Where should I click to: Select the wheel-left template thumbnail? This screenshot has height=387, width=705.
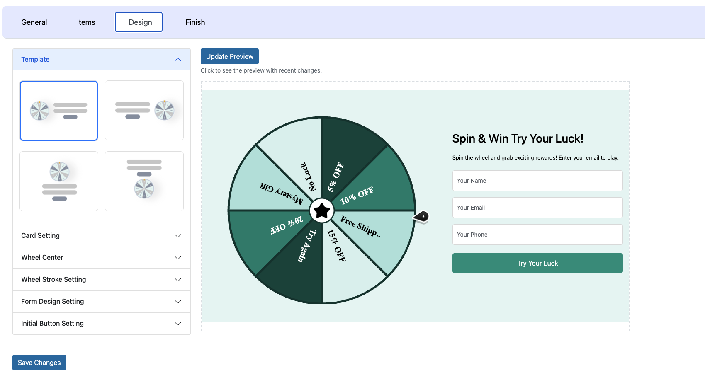(58, 111)
